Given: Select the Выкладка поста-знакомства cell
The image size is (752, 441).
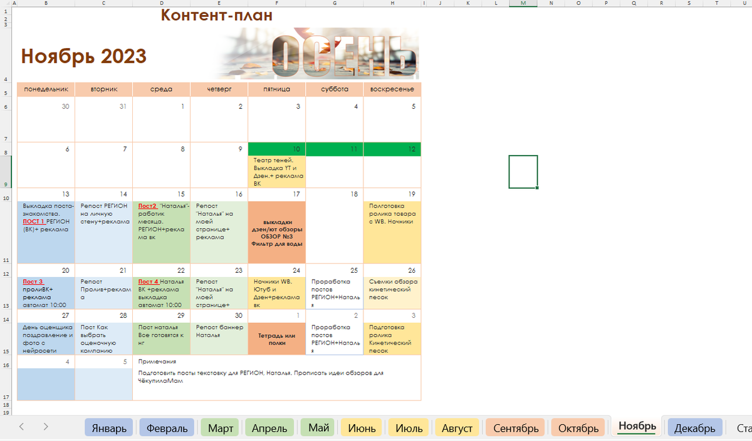Looking at the screenshot, I should [x=46, y=232].
